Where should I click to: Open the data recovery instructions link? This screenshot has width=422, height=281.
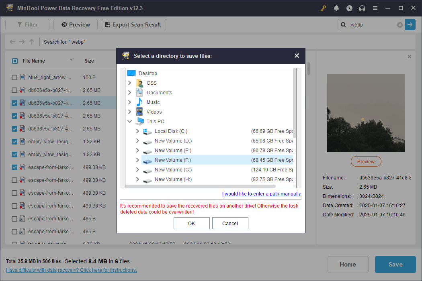(71, 270)
